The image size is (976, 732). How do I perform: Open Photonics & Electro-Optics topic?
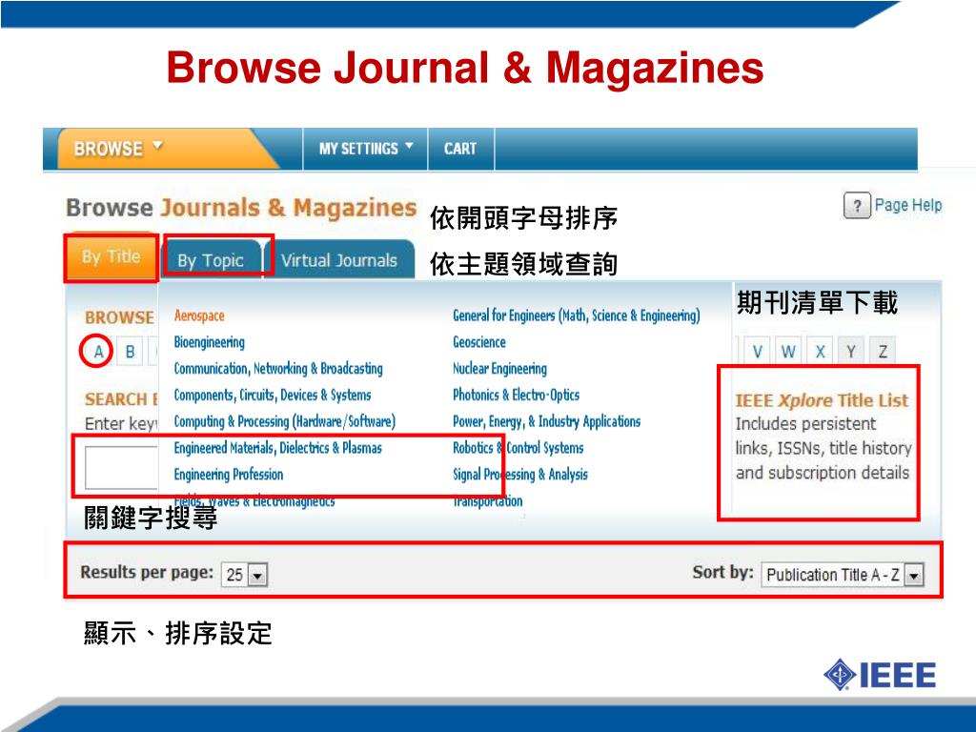516,396
